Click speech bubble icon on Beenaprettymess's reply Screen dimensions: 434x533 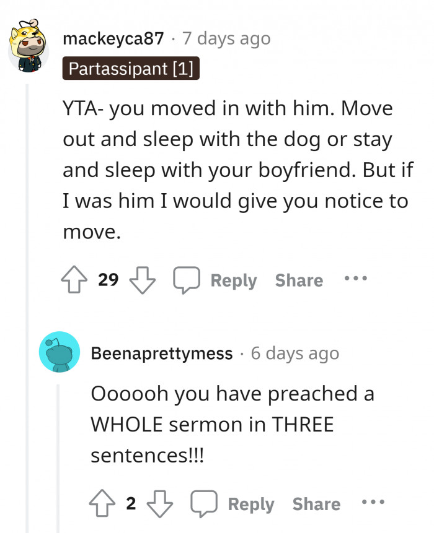[203, 504]
